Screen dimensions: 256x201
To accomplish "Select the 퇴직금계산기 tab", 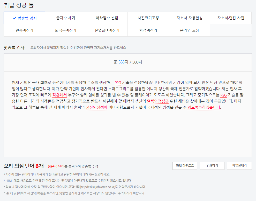I will click(66, 30).
